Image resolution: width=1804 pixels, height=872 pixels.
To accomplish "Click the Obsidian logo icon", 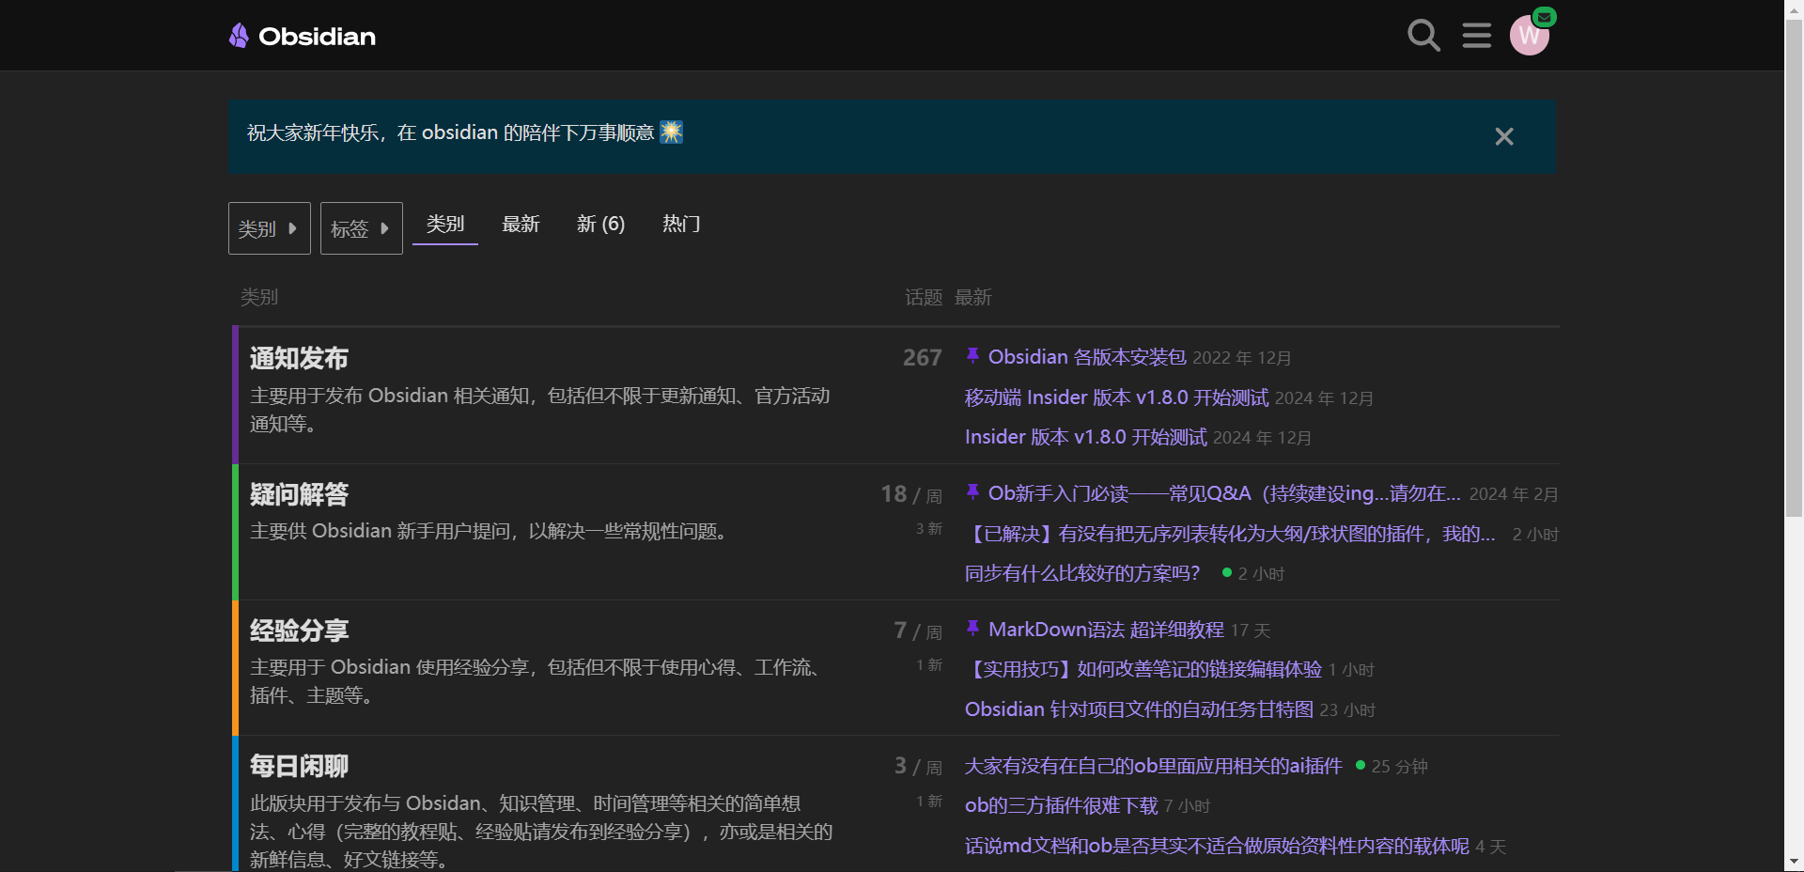I will pyautogui.click(x=240, y=36).
